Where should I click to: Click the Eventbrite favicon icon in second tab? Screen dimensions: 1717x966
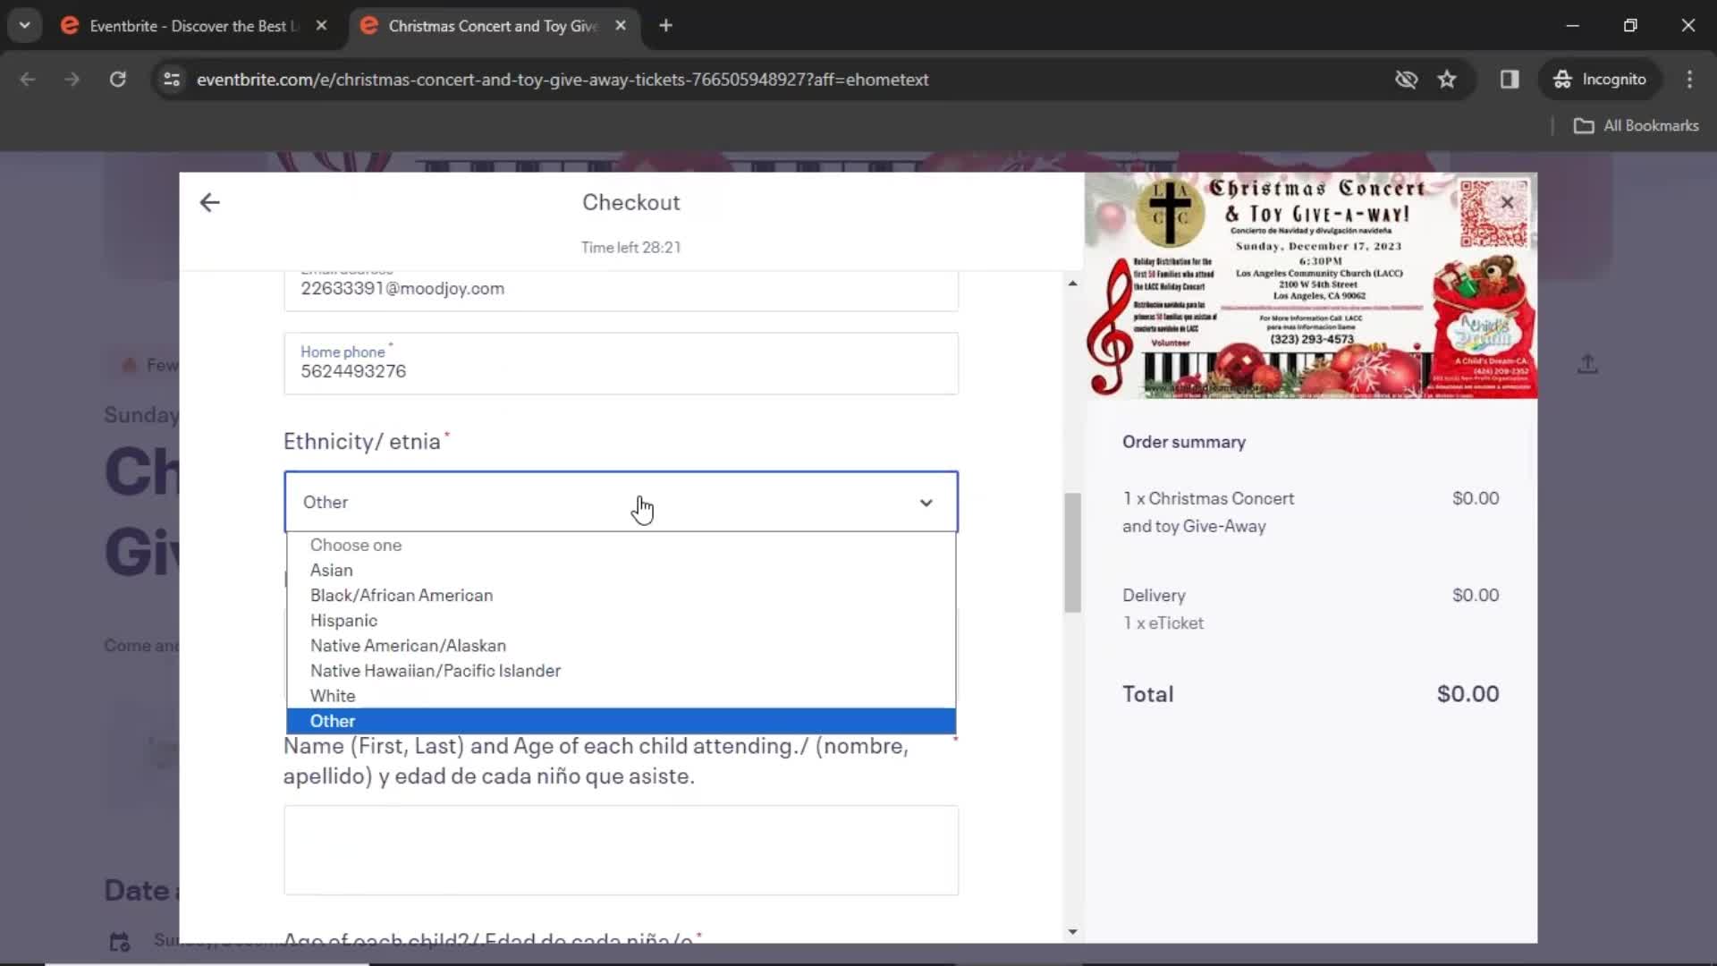coord(370,26)
